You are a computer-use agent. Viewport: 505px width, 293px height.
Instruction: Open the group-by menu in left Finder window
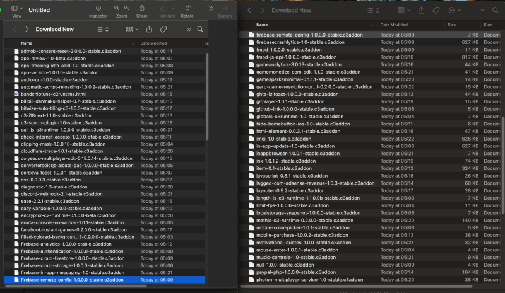(x=132, y=29)
